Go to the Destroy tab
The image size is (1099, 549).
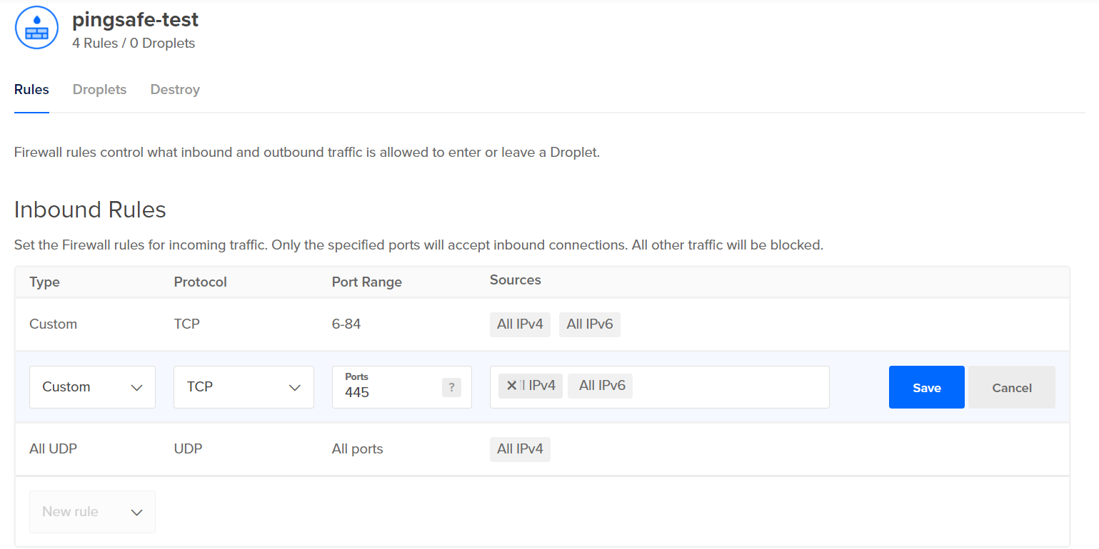point(175,90)
